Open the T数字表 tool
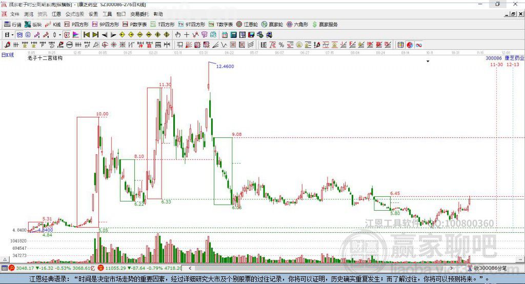 point(220,25)
